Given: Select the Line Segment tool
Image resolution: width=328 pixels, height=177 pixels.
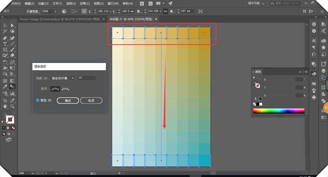Looking at the screenshot, I should [12, 44].
